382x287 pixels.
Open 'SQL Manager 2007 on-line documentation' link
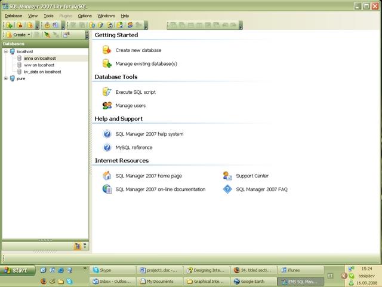(161, 190)
